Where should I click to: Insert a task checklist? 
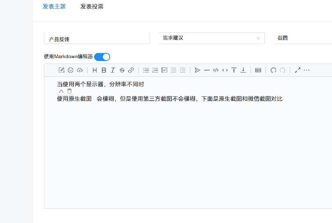(164, 70)
